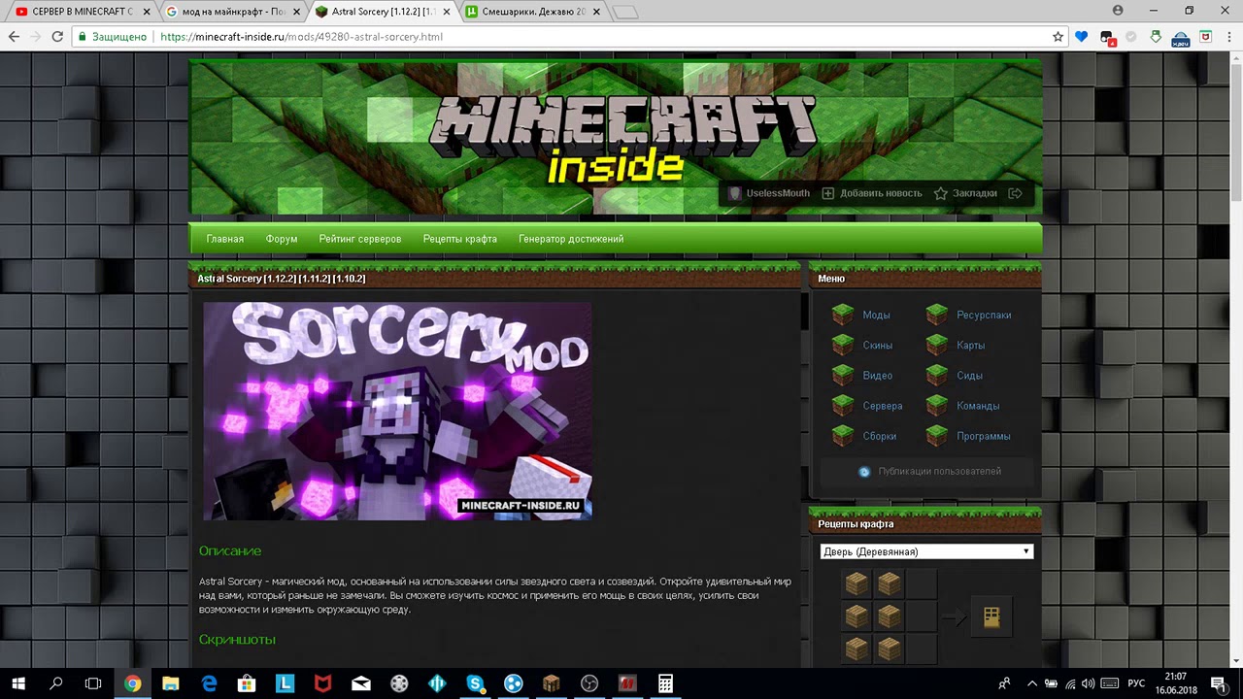Reload the current page
The width and height of the screenshot is (1243, 699).
click(57, 37)
